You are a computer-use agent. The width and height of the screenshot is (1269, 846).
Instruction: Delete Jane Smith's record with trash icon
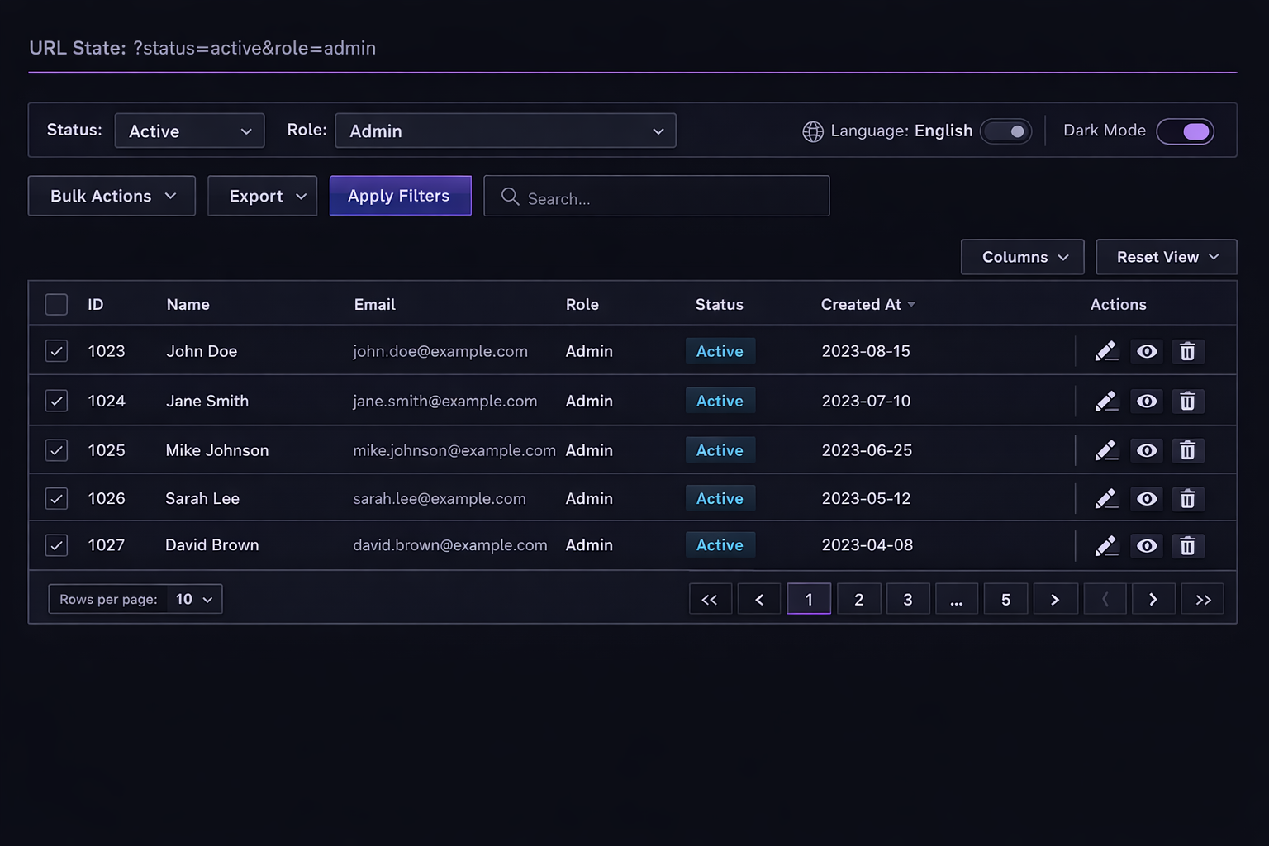tap(1187, 402)
